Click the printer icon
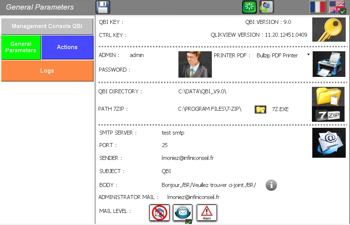 click(x=329, y=64)
